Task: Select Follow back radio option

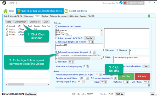Action: click(56, 62)
